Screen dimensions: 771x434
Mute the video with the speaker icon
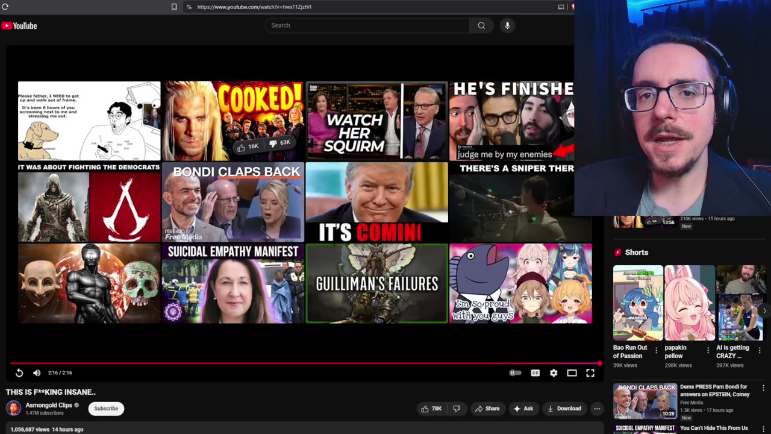coord(37,373)
